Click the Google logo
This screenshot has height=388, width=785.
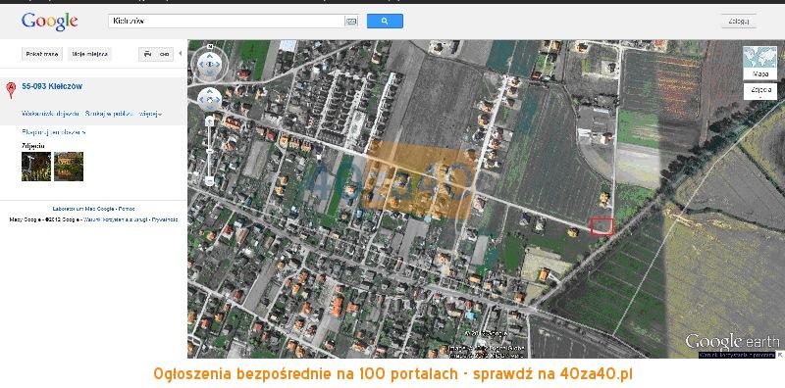click(x=49, y=22)
